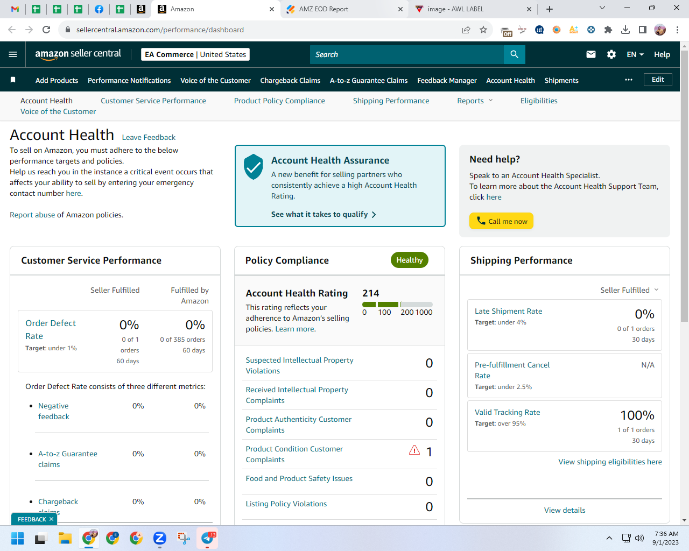
Task: Open the Seller Fulfilled dropdown in Shipping Performance
Action: [x=630, y=290]
